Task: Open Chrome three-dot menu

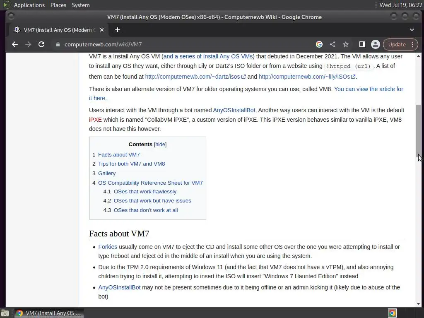Action: tap(413, 44)
